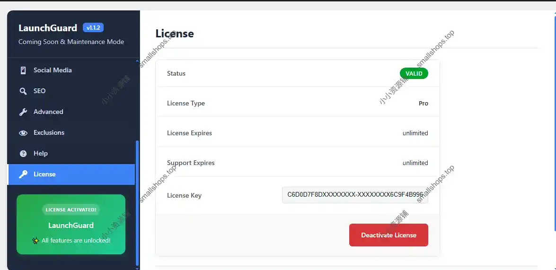Image resolution: width=556 pixels, height=270 pixels.
Task: Click the sidebar scroll up arrow
Action: (137, 60)
